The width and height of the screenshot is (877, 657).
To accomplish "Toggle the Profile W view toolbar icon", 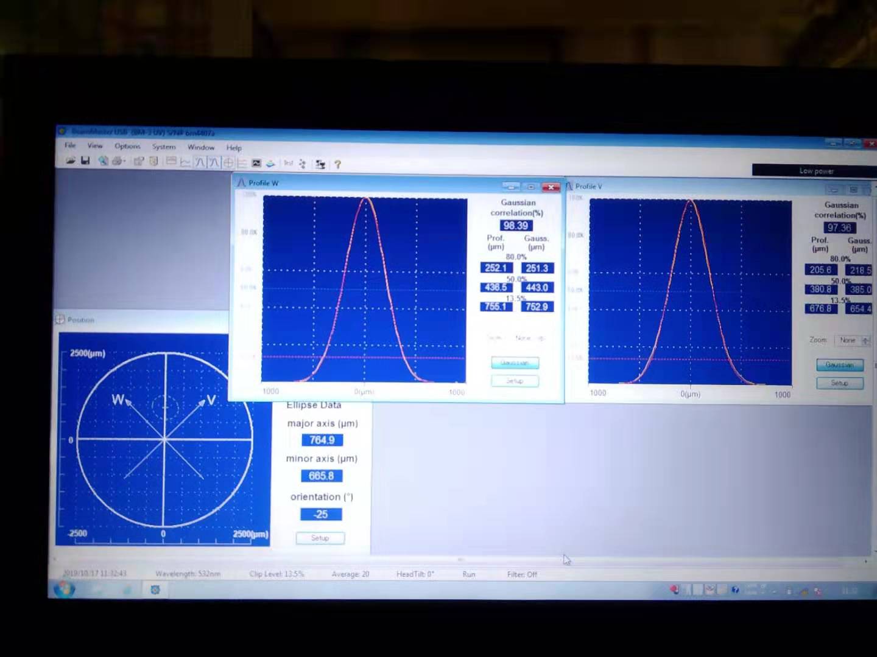I will point(200,162).
